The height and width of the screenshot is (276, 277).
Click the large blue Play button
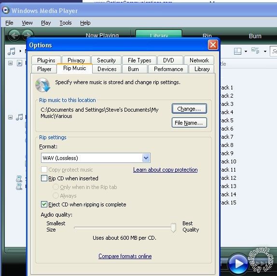pyautogui.click(x=238, y=263)
